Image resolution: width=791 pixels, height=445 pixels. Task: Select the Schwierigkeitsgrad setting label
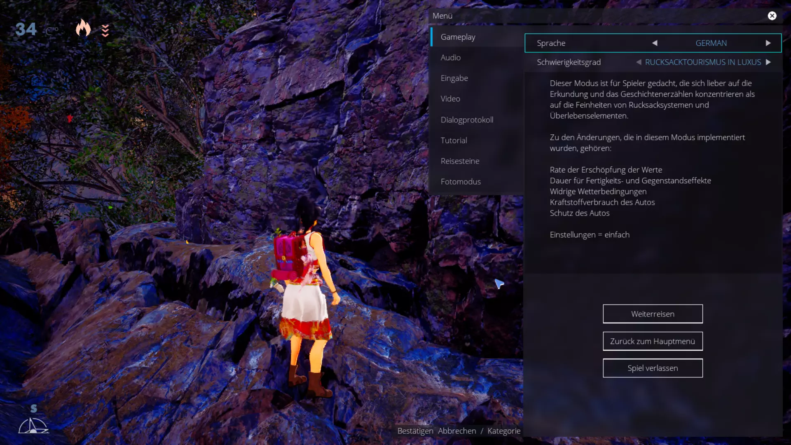(x=569, y=62)
